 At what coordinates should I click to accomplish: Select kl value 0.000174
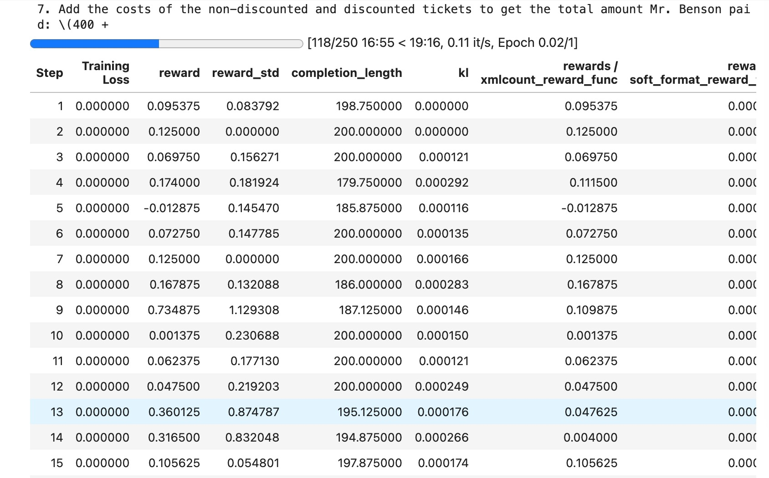[443, 463]
